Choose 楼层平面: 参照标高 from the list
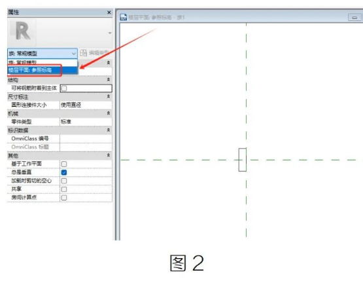The image size is (363, 283). tap(43, 70)
